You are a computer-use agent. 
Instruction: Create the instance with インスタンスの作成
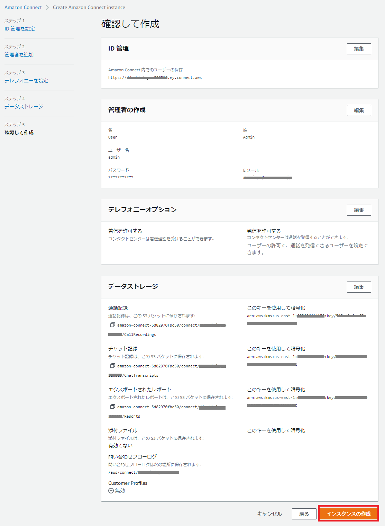(x=348, y=514)
